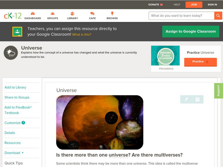
Task: Click the Google Classroom icon
Action: click(x=17, y=31)
